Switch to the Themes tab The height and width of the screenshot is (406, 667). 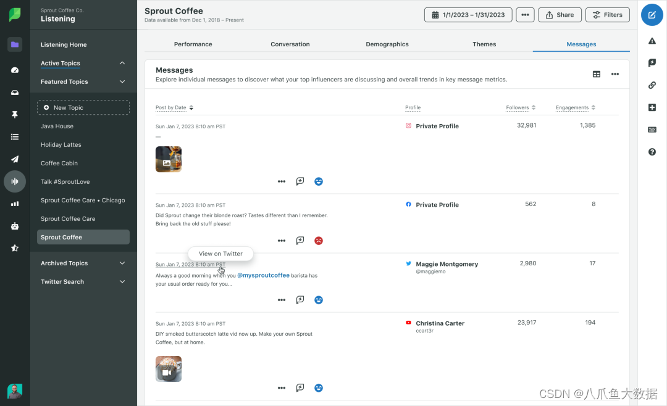click(484, 44)
